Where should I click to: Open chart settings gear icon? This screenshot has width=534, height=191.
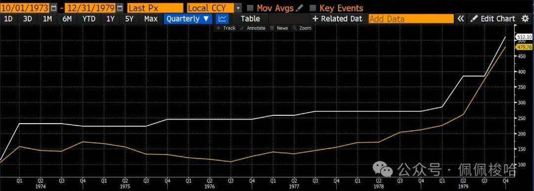click(x=525, y=19)
